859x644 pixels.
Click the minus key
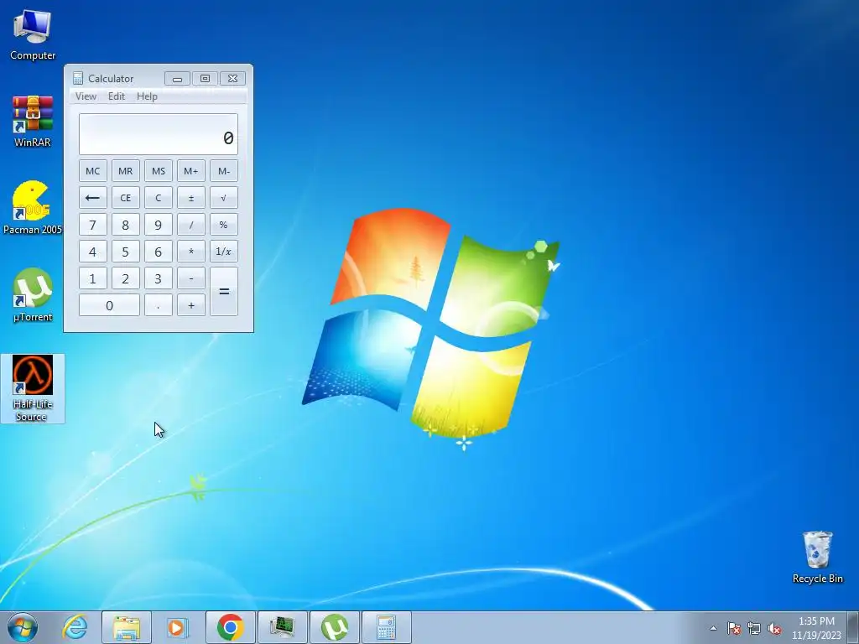191,278
